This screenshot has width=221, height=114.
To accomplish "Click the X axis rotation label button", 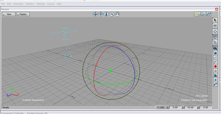I will [x=168, y=107].
